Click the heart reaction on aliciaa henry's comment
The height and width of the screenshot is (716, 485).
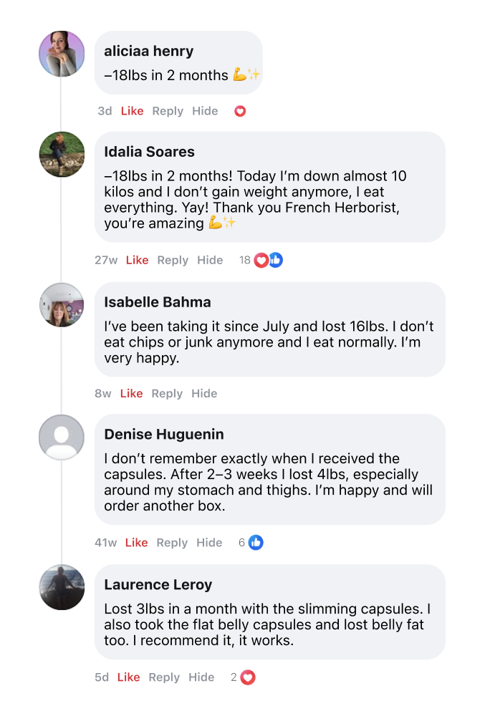(240, 111)
